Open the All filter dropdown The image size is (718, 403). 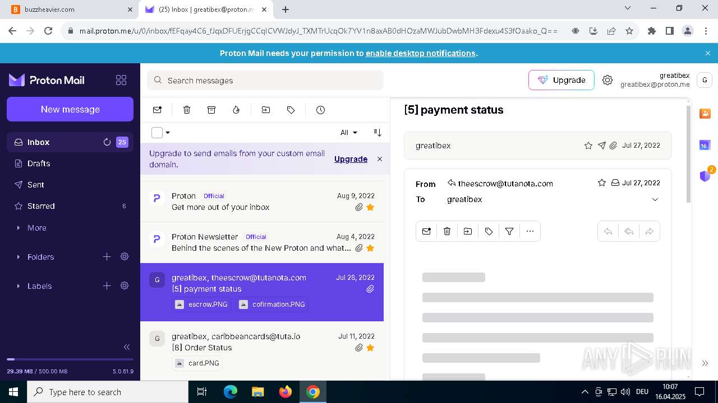[x=349, y=133]
